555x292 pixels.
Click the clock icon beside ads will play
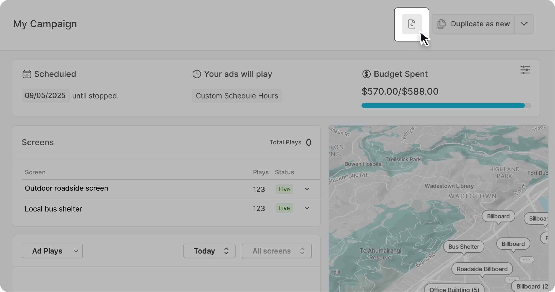pyautogui.click(x=197, y=74)
